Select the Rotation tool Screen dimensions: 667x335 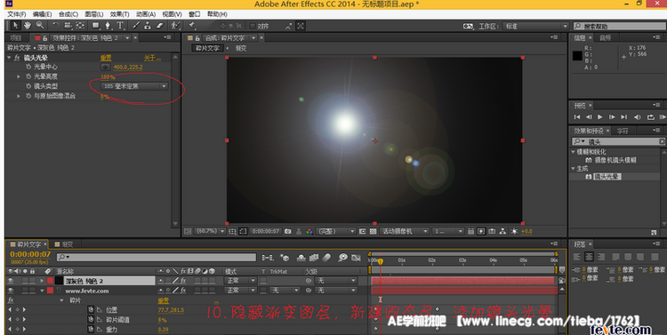[56, 26]
